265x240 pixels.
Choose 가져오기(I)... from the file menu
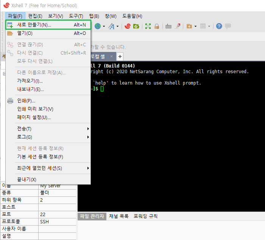[48, 81]
